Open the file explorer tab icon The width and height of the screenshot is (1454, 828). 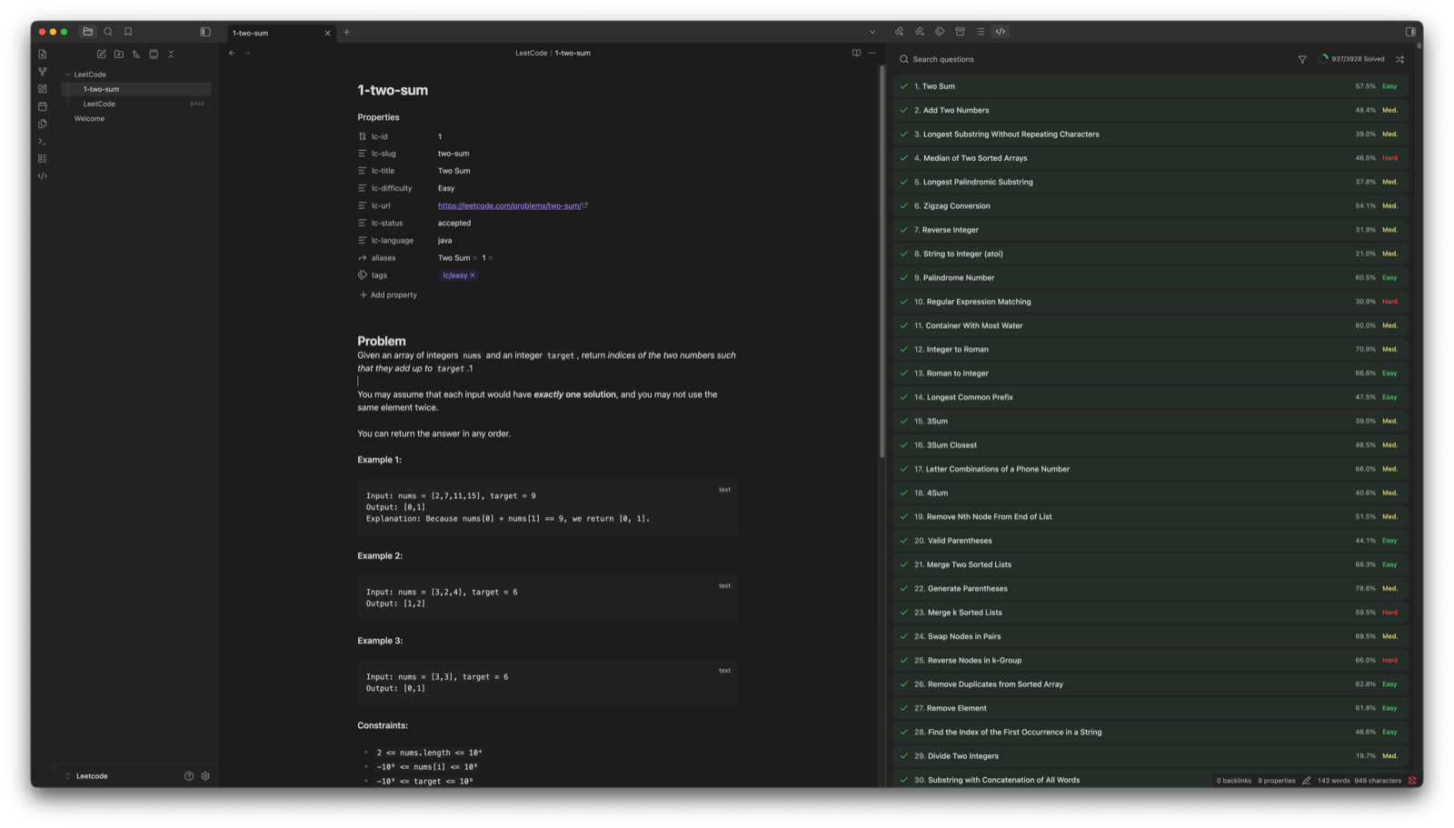click(x=88, y=32)
